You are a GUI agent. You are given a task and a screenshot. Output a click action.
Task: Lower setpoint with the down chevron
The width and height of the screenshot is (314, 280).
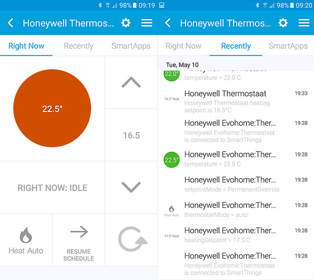point(131,187)
